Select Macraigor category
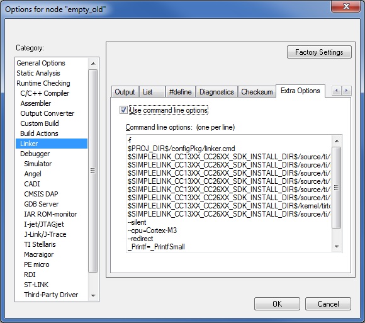 click(38, 254)
